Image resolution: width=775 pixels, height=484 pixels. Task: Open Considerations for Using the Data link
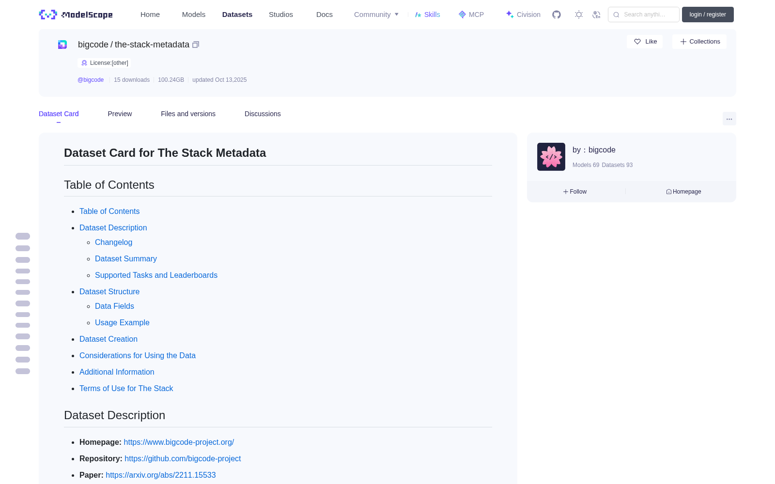coord(138,355)
